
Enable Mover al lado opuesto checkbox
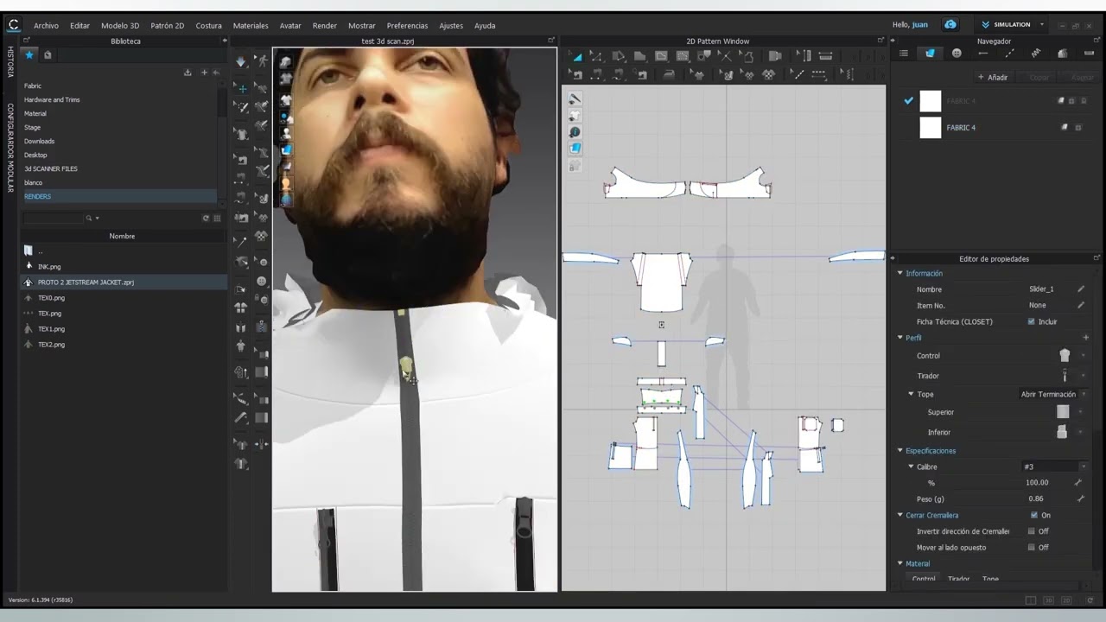[1031, 548]
